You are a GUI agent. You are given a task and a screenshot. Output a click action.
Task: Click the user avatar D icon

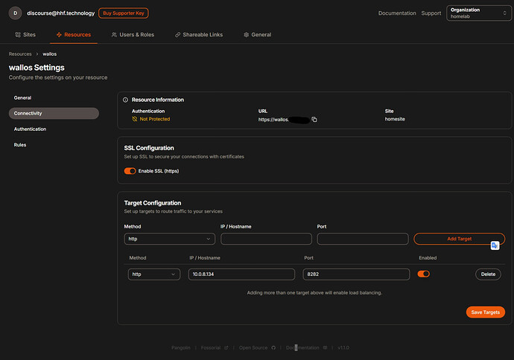pos(15,13)
